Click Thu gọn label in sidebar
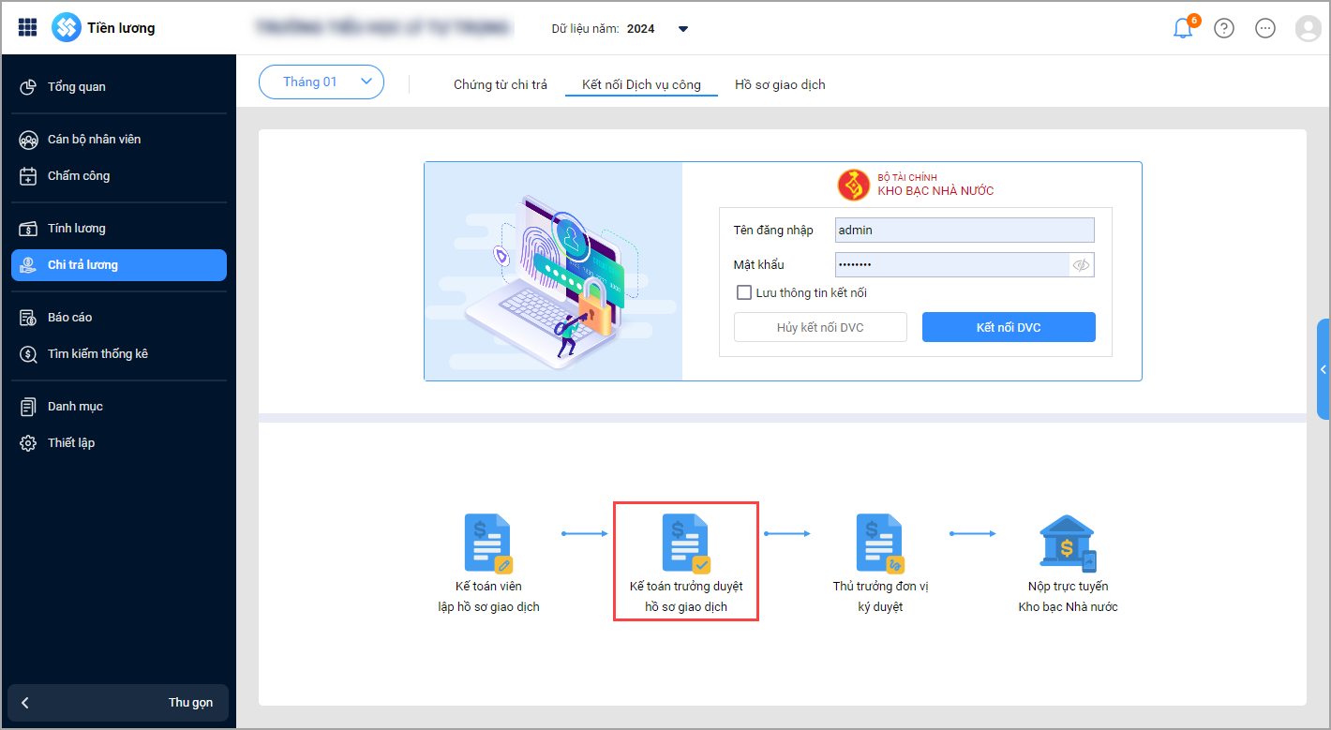This screenshot has height=730, width=1331. (190, 703)
